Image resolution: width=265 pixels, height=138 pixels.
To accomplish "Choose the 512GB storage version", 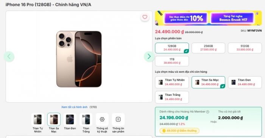I will pyautogui.click(x=245, y=48).
